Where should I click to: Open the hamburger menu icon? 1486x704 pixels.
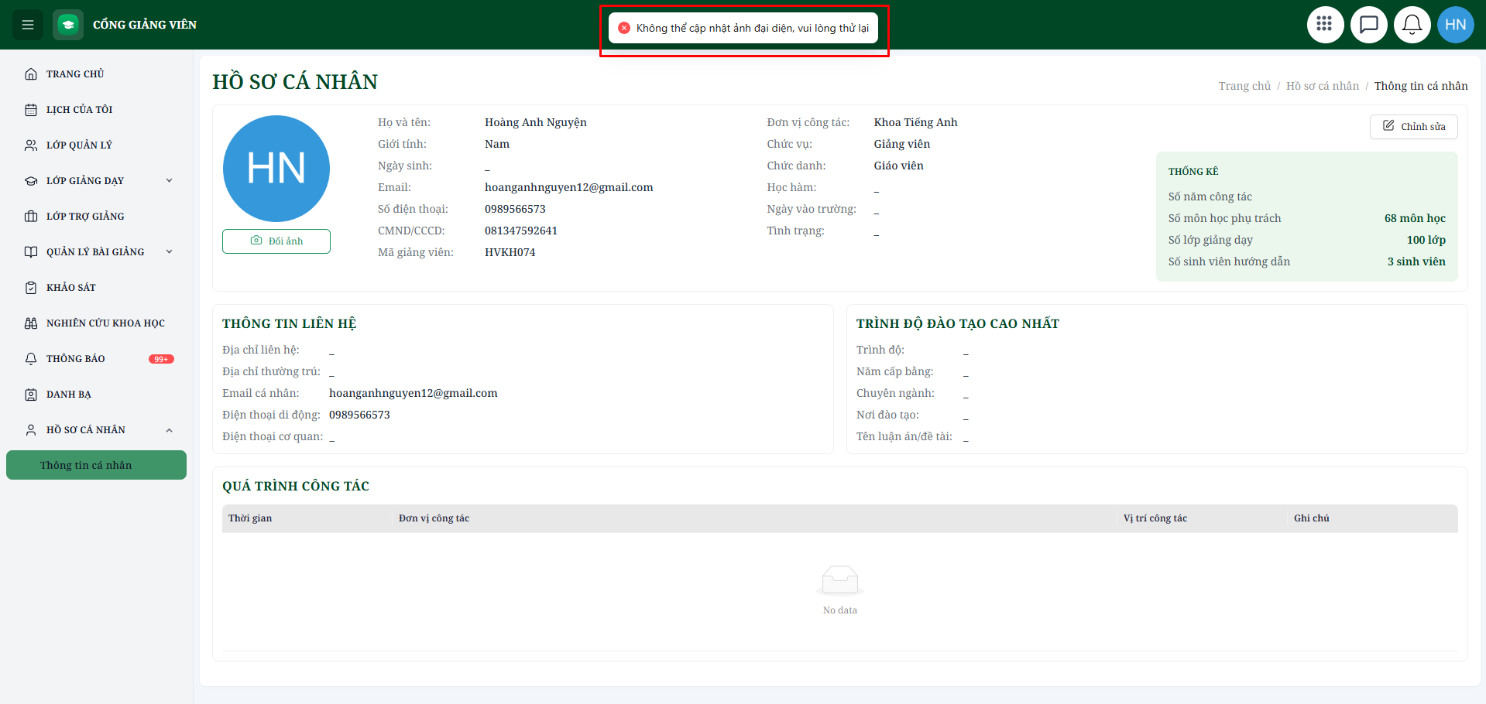(x=28, y=25)
